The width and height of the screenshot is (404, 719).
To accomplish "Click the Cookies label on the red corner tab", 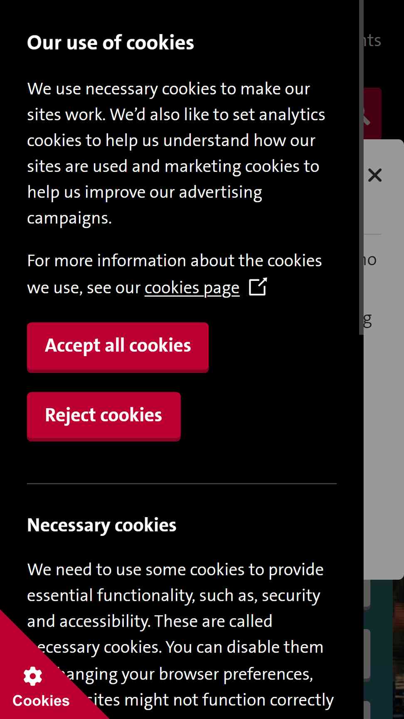I will coord(41,701).
